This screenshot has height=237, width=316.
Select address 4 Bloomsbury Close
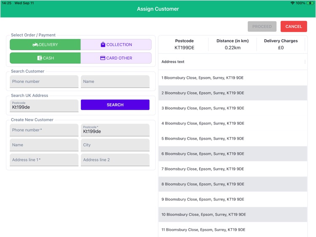233,123
